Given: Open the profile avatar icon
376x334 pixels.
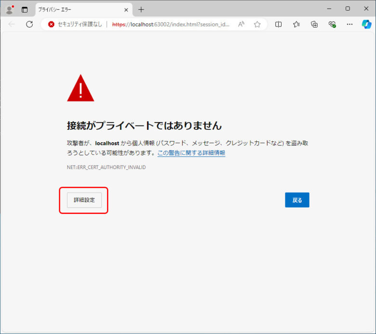Looking at the screenshot, I should [x=10, y=10].
